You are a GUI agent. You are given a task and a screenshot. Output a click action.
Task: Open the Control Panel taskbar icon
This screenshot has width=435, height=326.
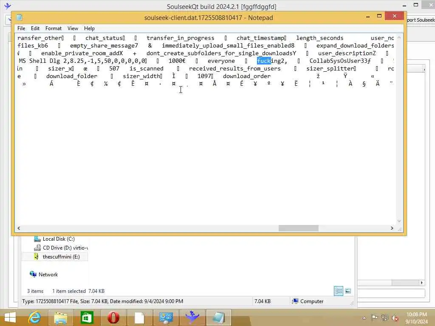[166, 318]
